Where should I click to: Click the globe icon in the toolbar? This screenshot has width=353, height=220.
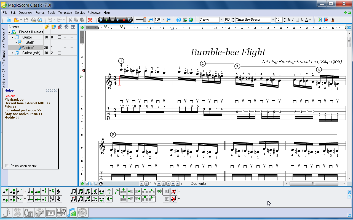[x=191, y=20]
